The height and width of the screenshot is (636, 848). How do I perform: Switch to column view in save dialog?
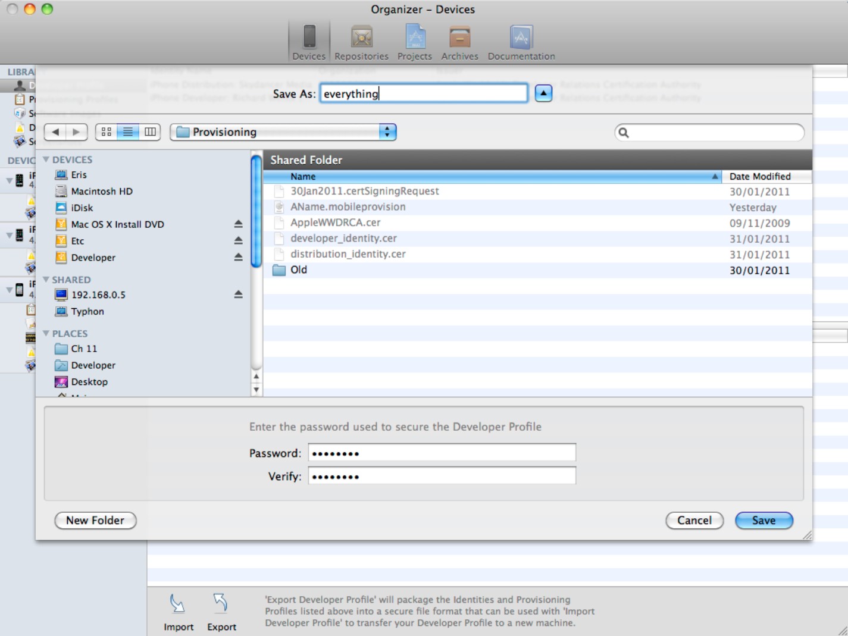pyautogui.click(x=150, y=132)
